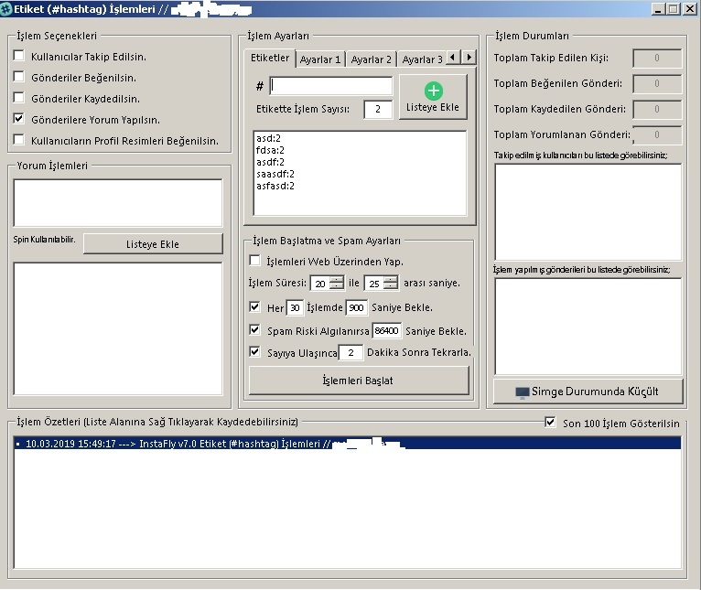Uncheck Son 100 İşlem Gösterilsin
The image size is (701, 590).
tap(550, 423)
